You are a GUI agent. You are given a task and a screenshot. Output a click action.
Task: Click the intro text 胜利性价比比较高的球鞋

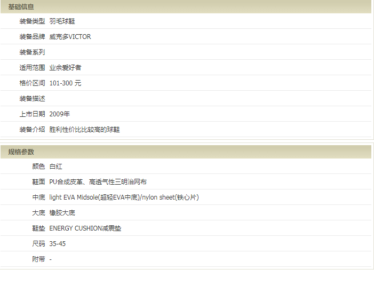coord(84,130)
